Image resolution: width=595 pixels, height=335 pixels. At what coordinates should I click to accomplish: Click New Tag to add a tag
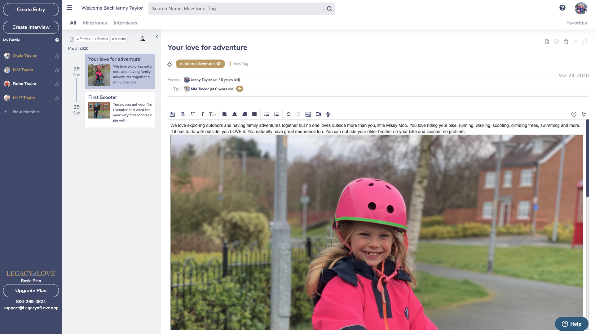(241, 64)
